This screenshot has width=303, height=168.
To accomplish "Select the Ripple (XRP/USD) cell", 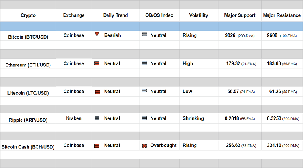I will (28, 120).
